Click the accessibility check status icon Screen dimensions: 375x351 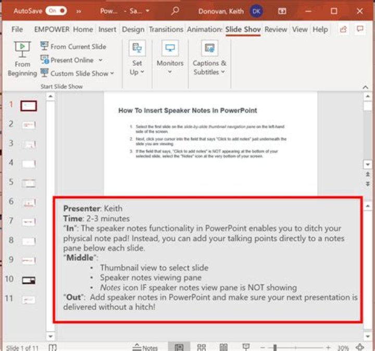pyautogui.click(x=53, y=347)
